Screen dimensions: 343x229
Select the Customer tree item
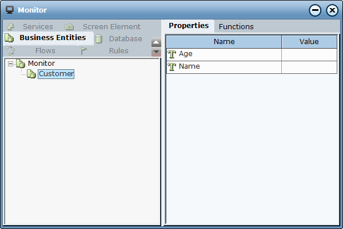[56, 74]
